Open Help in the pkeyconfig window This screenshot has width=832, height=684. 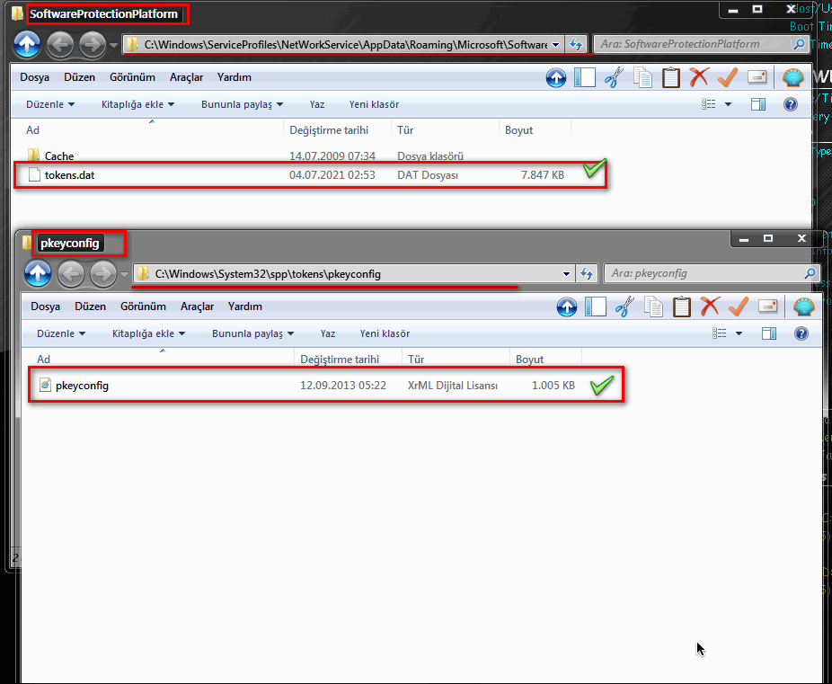pos(801,333)
